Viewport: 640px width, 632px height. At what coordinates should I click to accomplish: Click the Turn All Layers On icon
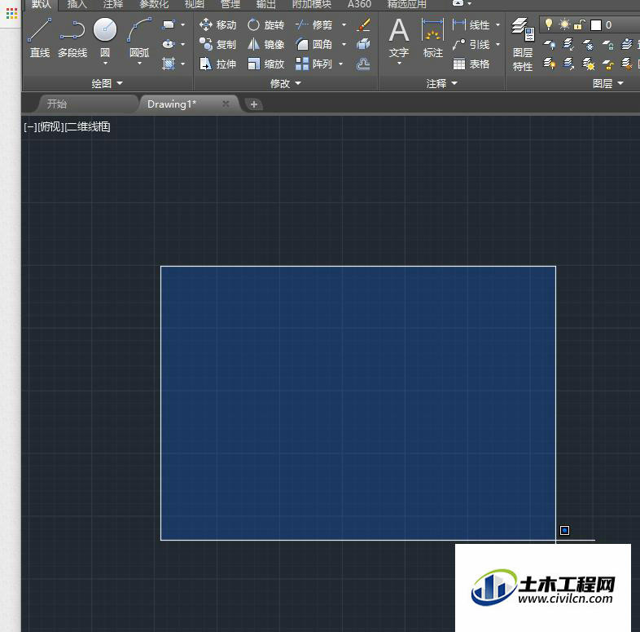click(550, 64)
